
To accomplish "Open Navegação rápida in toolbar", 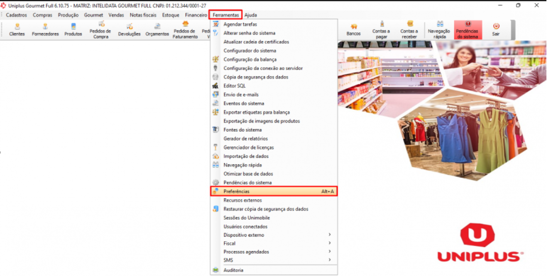I will pos(439,29).
